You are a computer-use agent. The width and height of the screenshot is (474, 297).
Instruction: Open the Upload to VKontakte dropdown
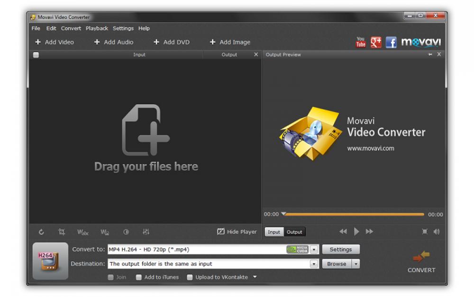[255, 277]
